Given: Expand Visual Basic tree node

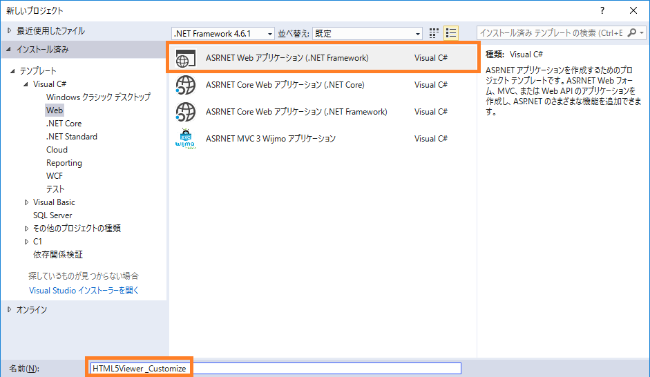Looking at the screenshot, I should 26,202.
